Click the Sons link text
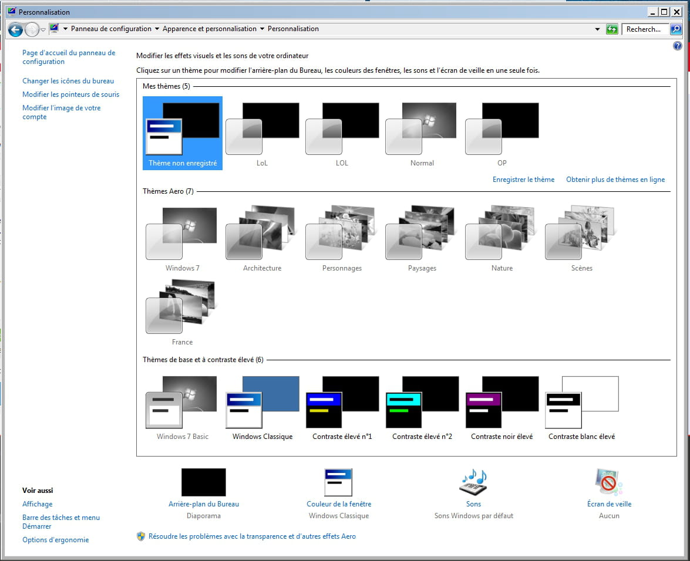Screen dimensions: 690x561 coord(473,504)
